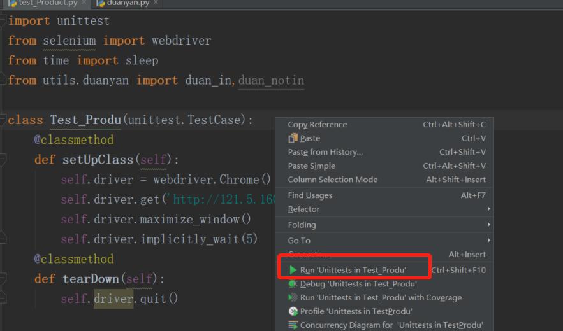
Task: Click the unused import duan_notin
Action: click(271, 81)
